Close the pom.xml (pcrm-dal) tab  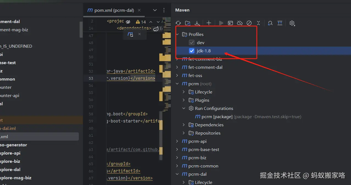tap(139, 10)
